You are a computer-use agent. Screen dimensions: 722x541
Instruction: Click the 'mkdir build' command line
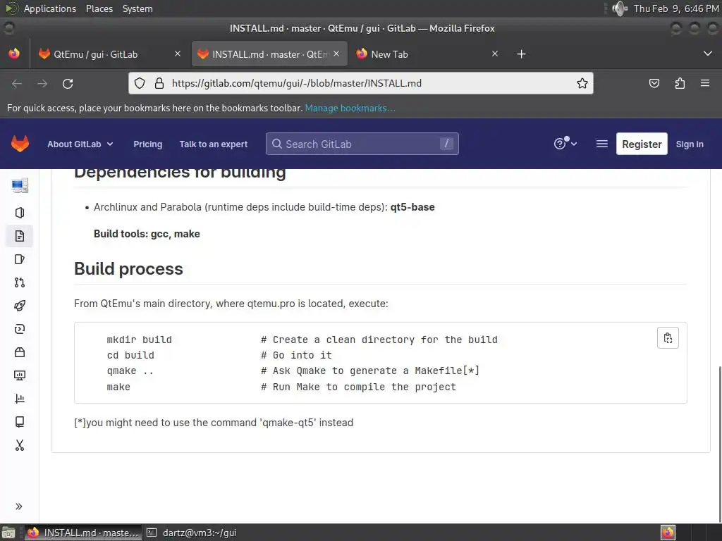139,340
